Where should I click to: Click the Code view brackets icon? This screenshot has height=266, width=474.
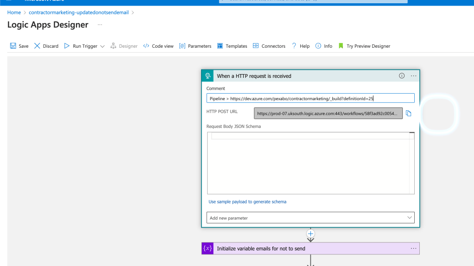pyautogui.click(x=146, y=46)
